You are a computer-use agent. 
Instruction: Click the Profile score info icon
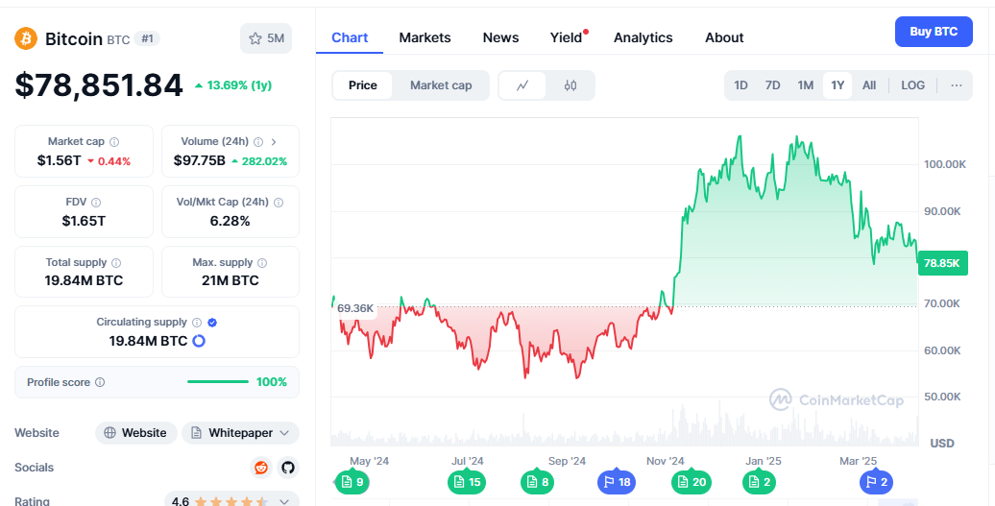(100, 382)
